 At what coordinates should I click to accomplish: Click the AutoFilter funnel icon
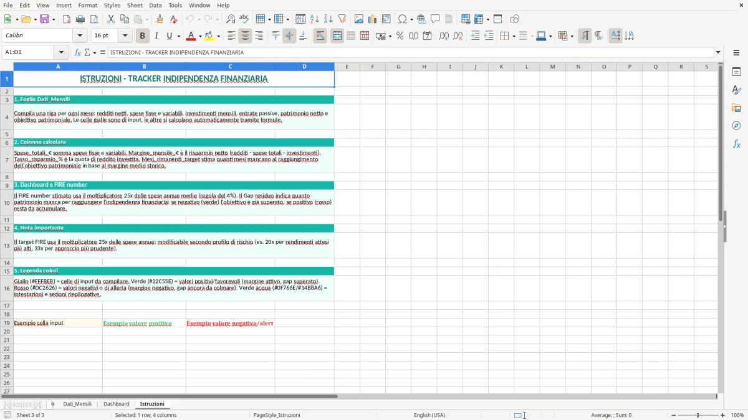click(342, 19)
